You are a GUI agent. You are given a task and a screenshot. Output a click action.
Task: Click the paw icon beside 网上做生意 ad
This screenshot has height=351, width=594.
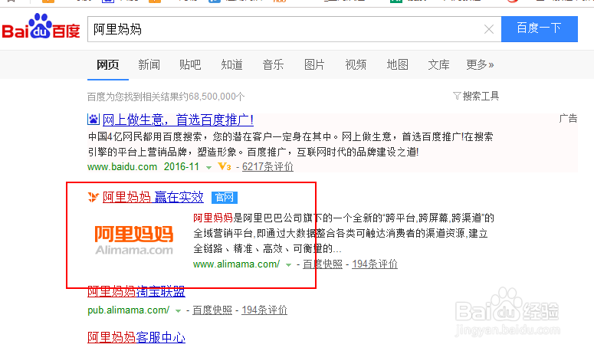pos(94,120)
